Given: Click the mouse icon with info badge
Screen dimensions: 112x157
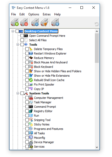Looking at the screenshot, I should pyautogui.click(x=55, y=22).
